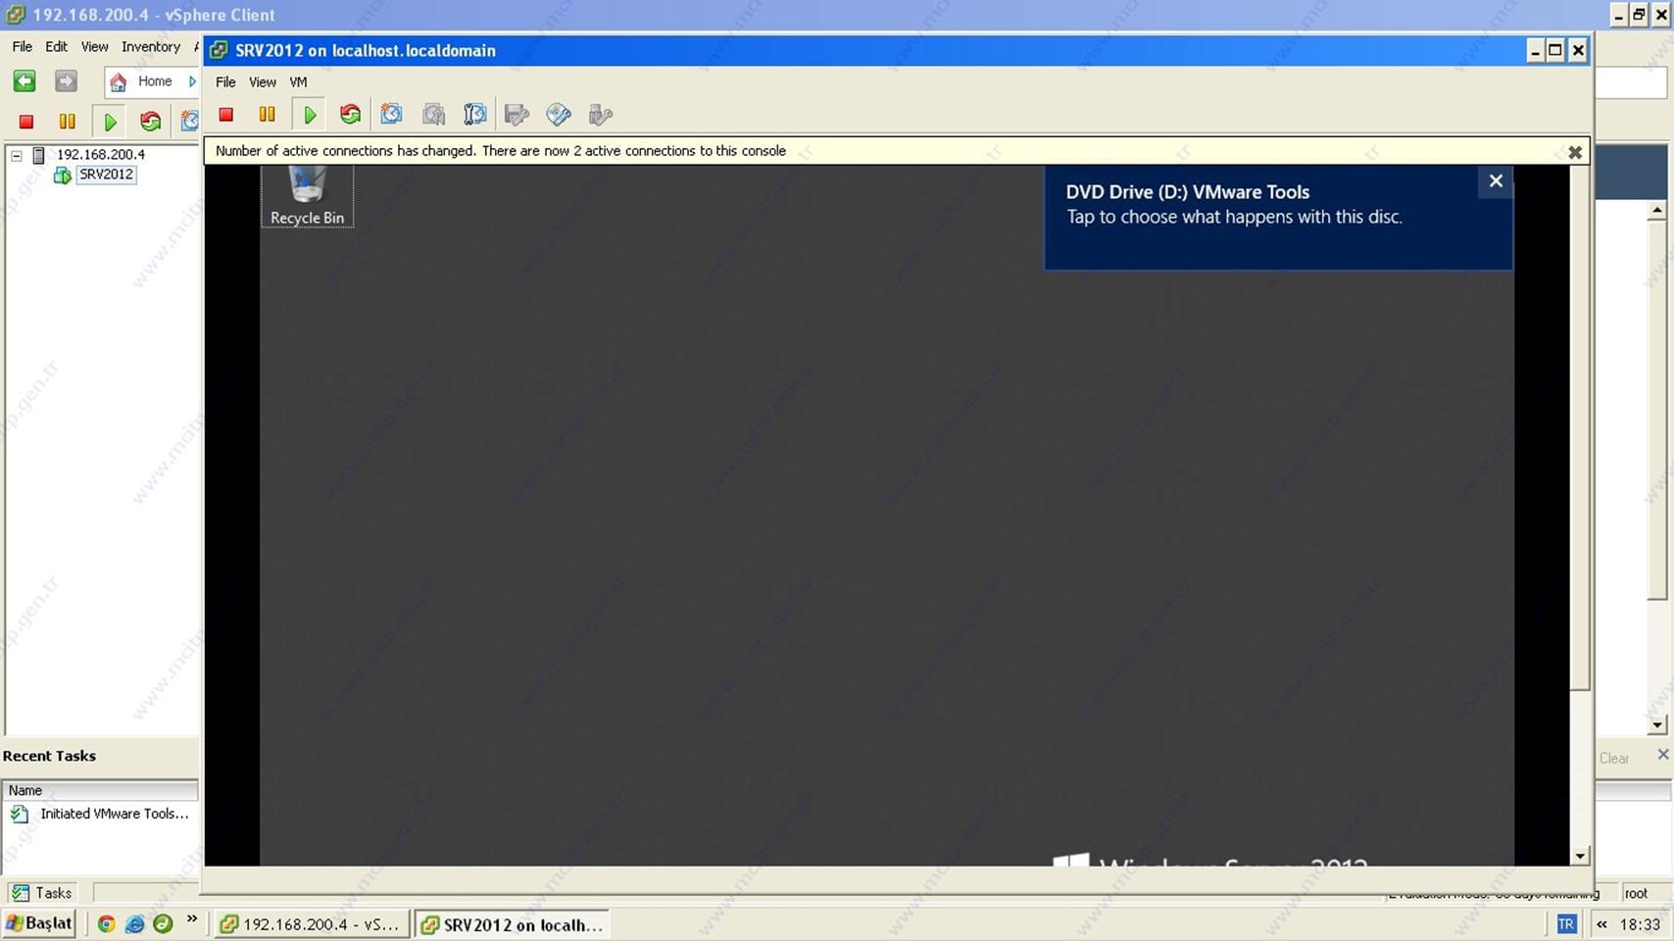Open View menu in console window
Screen dimensions: 1674x941
(262, 82)
